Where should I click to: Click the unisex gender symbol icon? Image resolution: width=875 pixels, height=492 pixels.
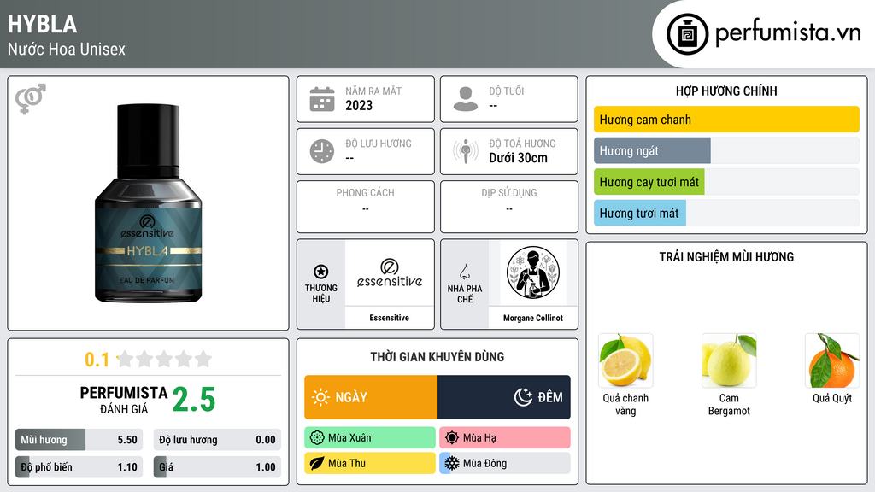(30, 99)
